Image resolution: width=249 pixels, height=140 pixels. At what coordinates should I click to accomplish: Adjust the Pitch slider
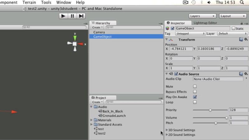[x=210, y=123]
